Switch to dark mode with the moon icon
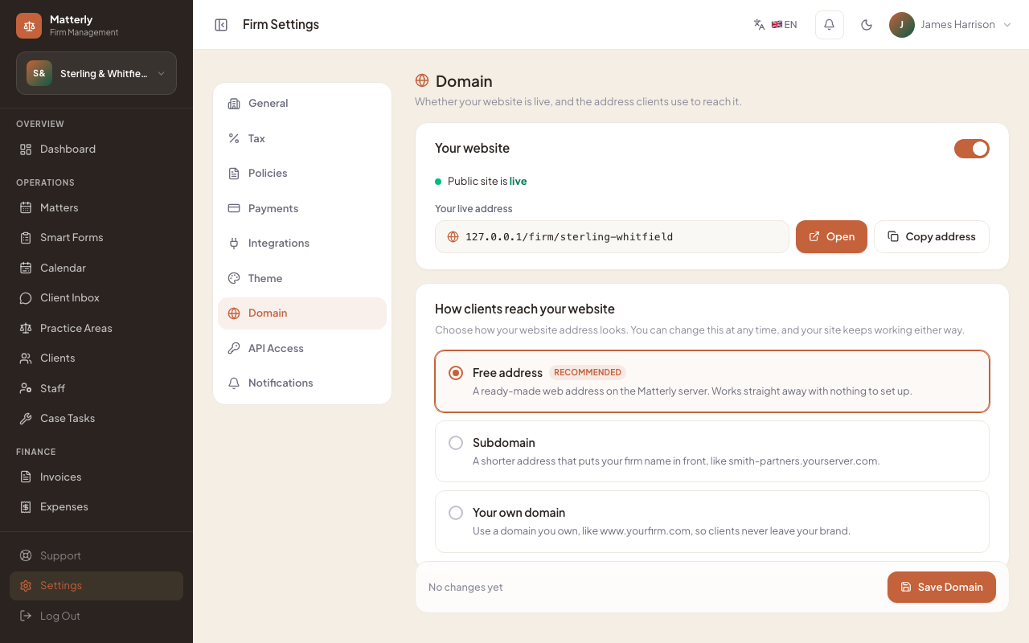Screen dimensions: 1029x643 click(867, 25)
